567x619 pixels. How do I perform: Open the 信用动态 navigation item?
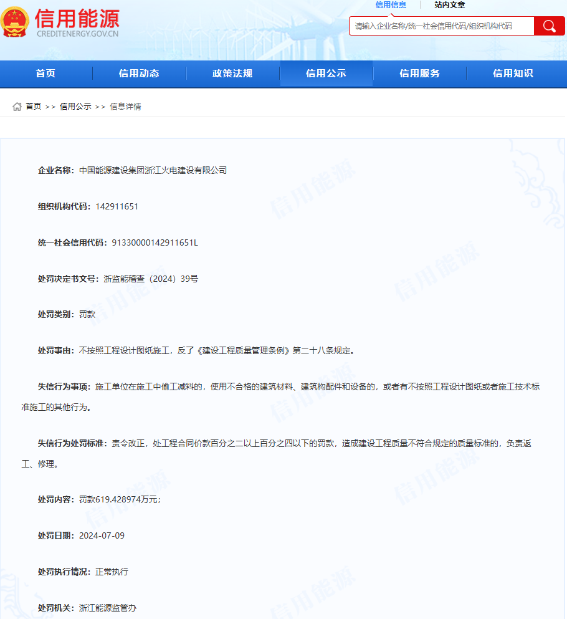(x=139, y=74)
